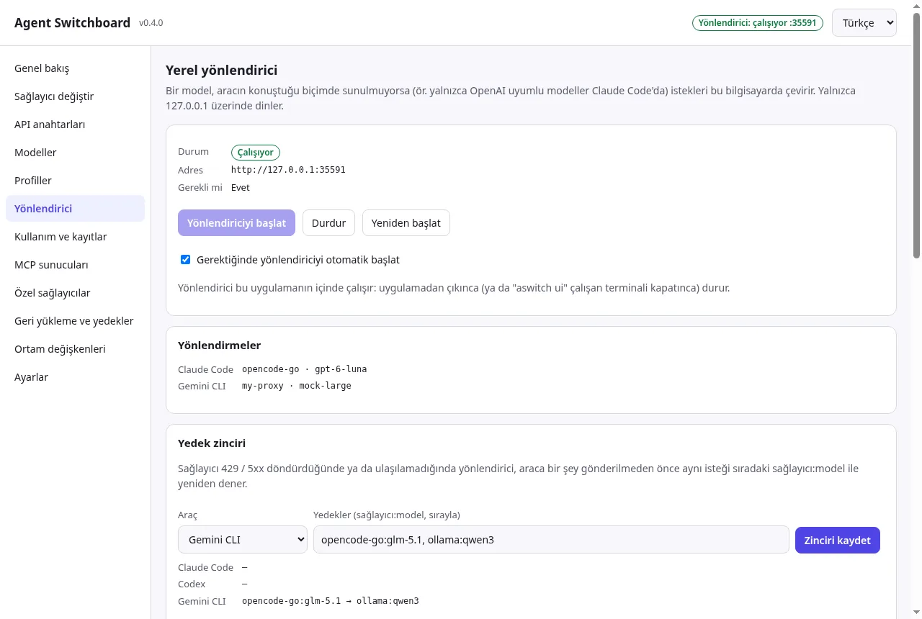The height and width of the screenshot is (619, 922).
Task: Click the Yedek zinciri heading
Action: [212, 443]
